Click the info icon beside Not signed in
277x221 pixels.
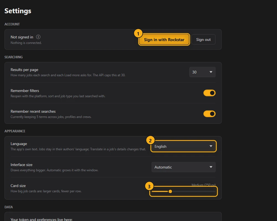[x=38, y=37]
